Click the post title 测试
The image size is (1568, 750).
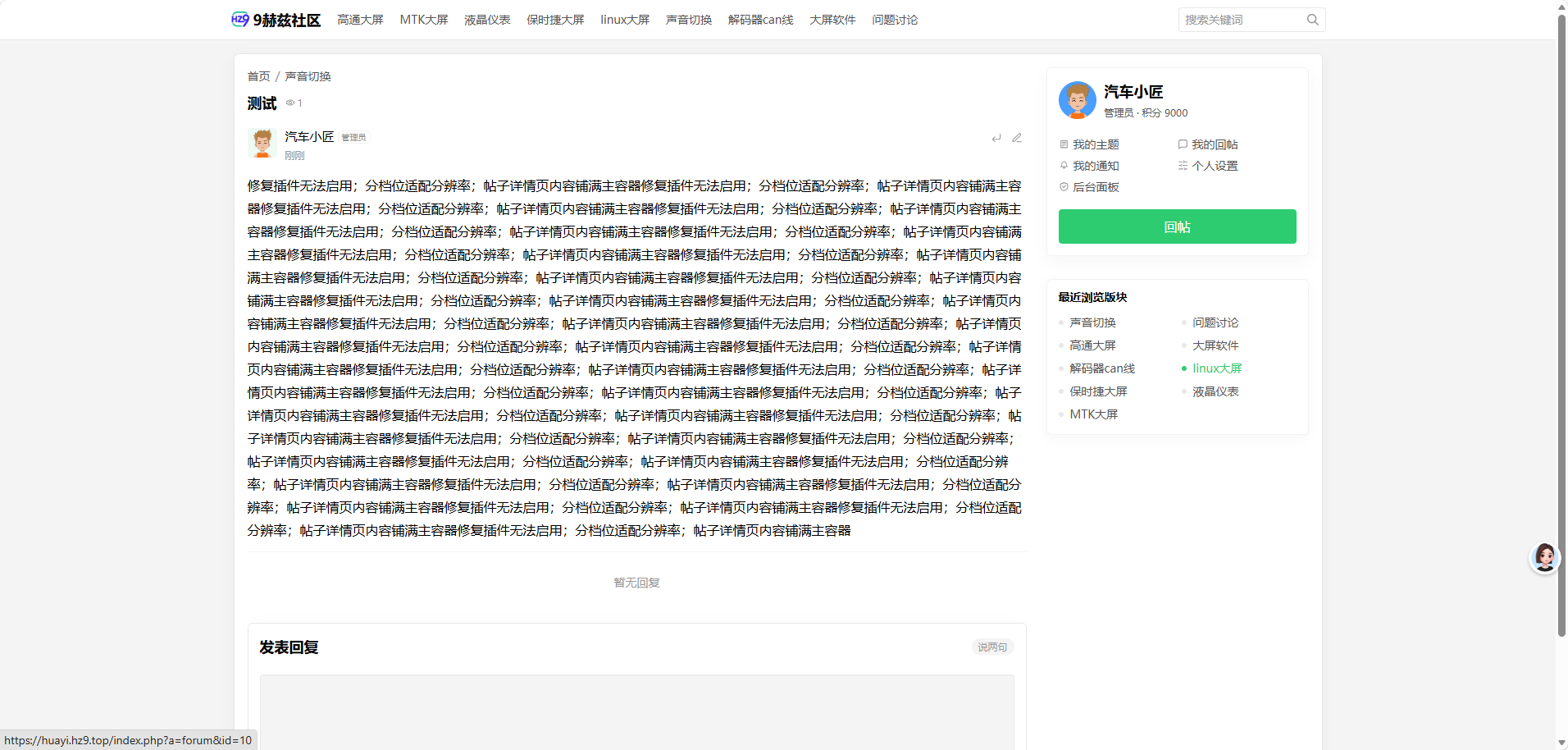(x=262, y=103)
